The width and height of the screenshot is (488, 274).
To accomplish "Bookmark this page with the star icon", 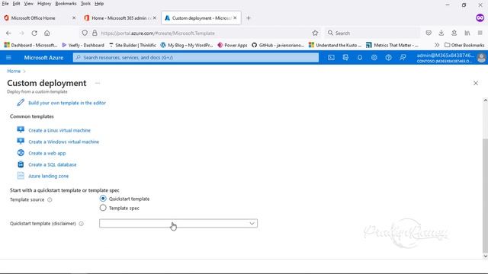I will click(x=315, y=33).
